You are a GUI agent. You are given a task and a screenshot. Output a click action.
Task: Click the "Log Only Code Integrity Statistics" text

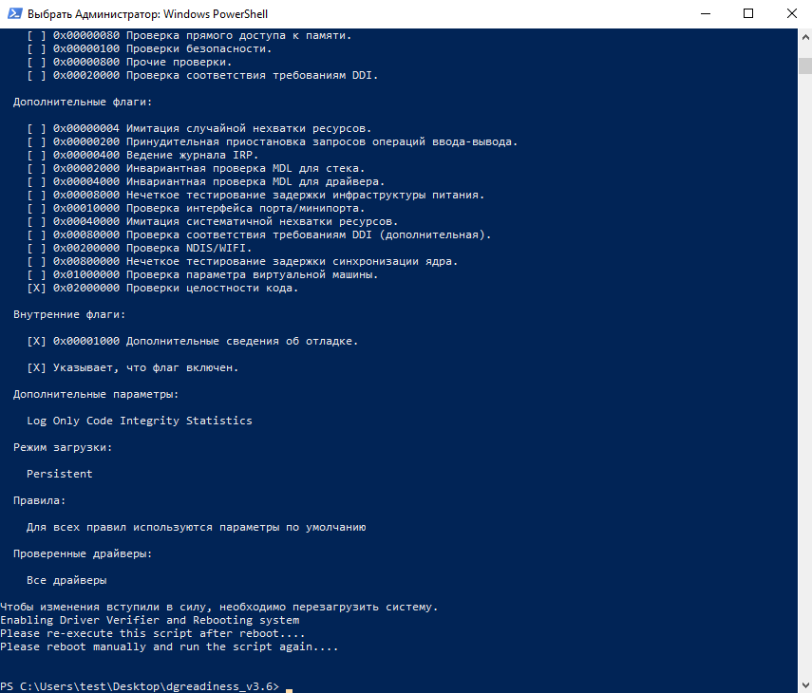point(140,421)
